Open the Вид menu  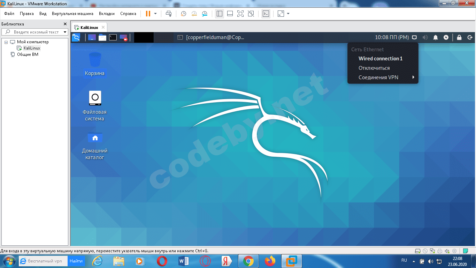[x=43, y=14]
